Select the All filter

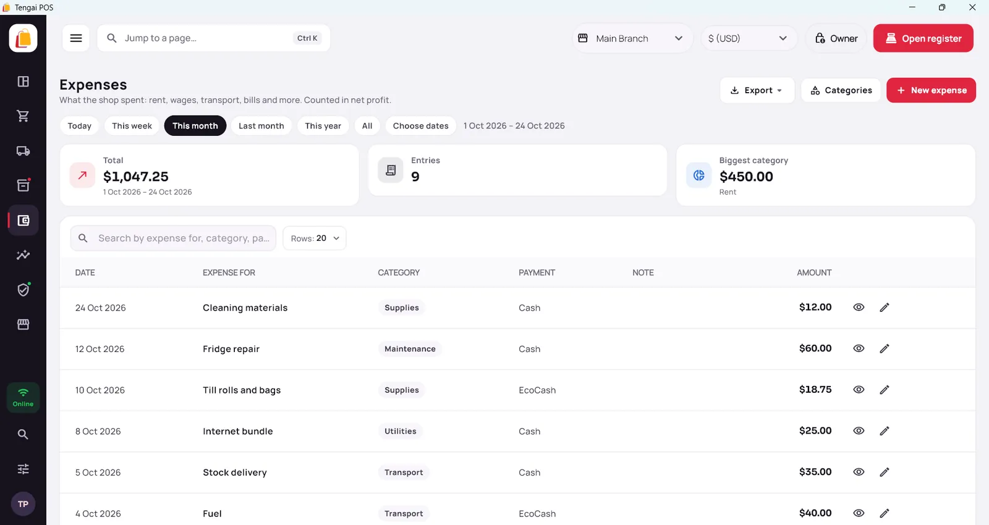pos(367,126)
